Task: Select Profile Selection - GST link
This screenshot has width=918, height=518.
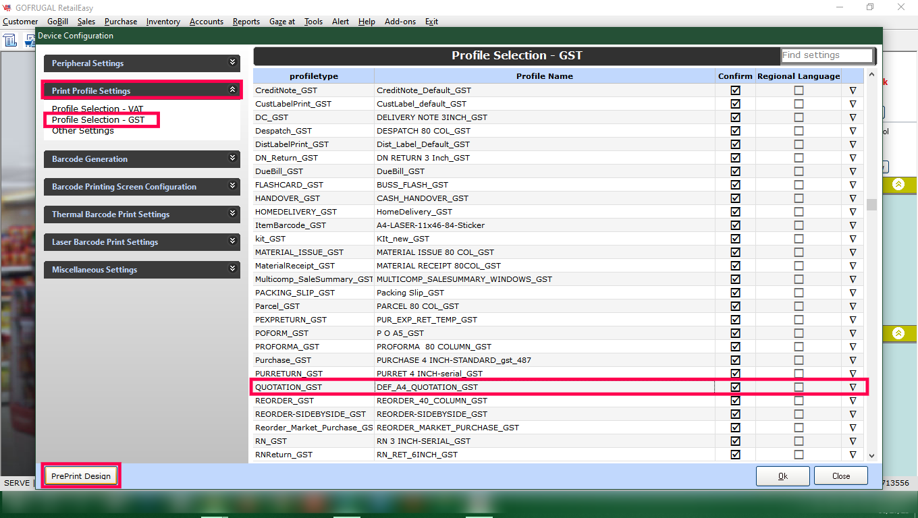Action: coord(99,119)
